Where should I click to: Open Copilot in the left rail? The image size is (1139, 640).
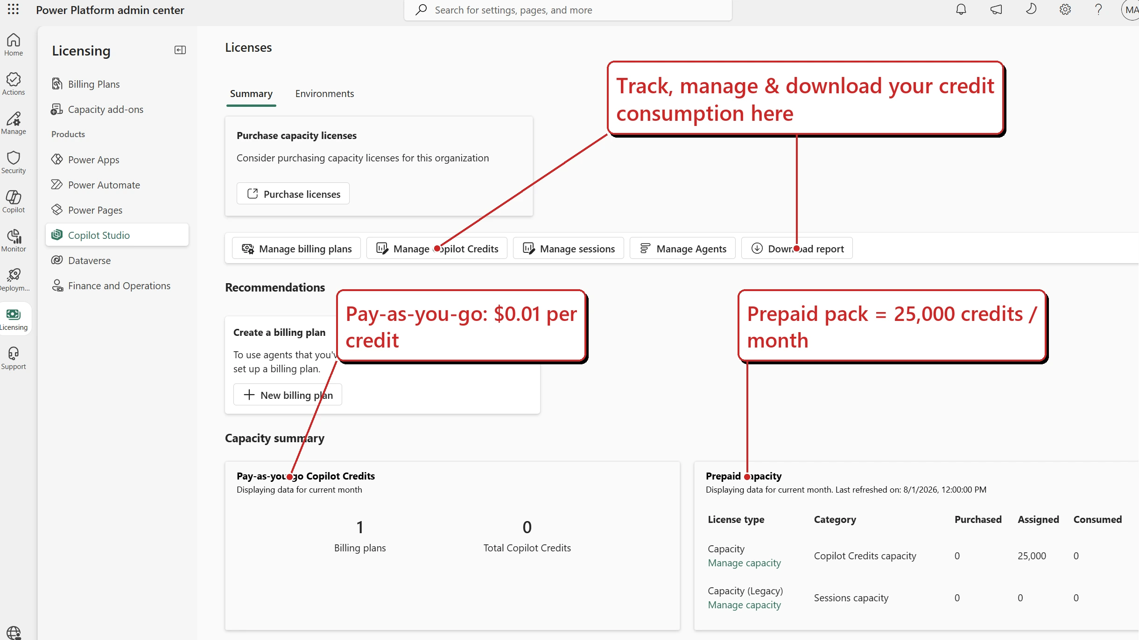click(x=14, y=202)
